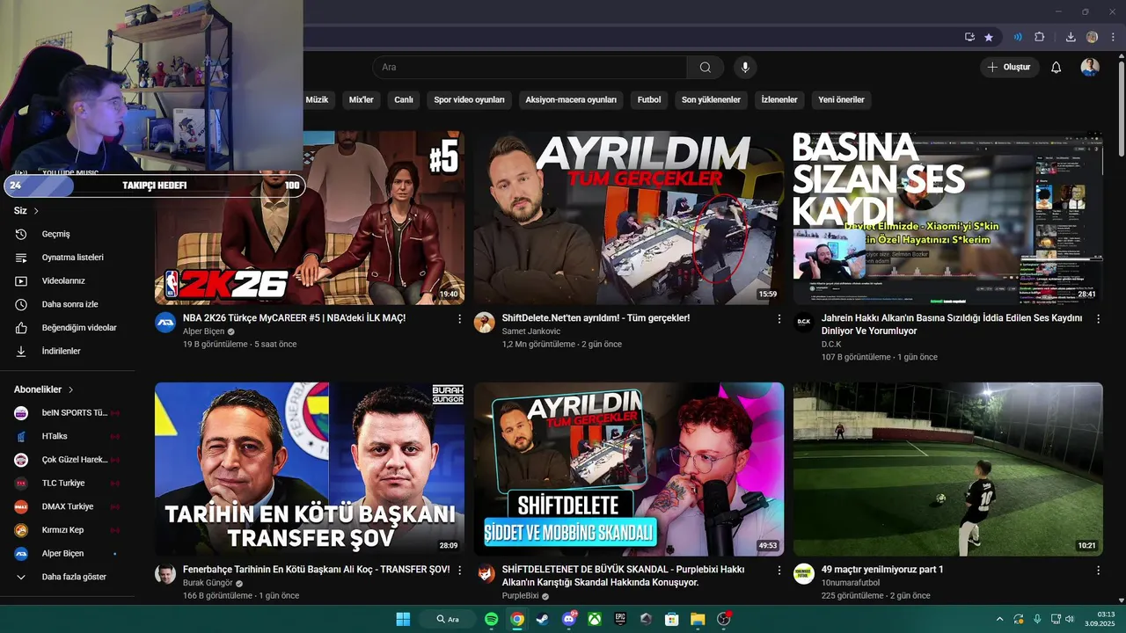The height and width of the screenshot is (633, 1126).
Task: Open options menu for NBA 2K26 video
Action: tap(459, 319)
